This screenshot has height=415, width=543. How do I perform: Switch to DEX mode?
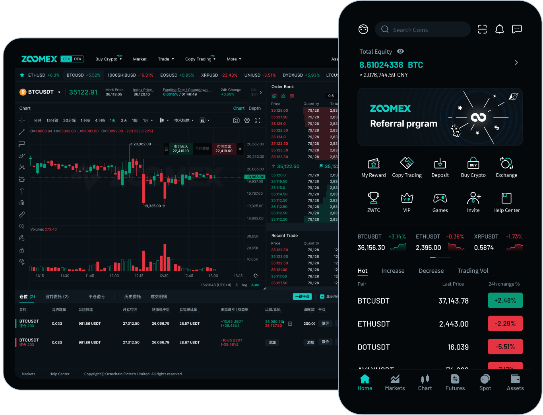[78, 59]
